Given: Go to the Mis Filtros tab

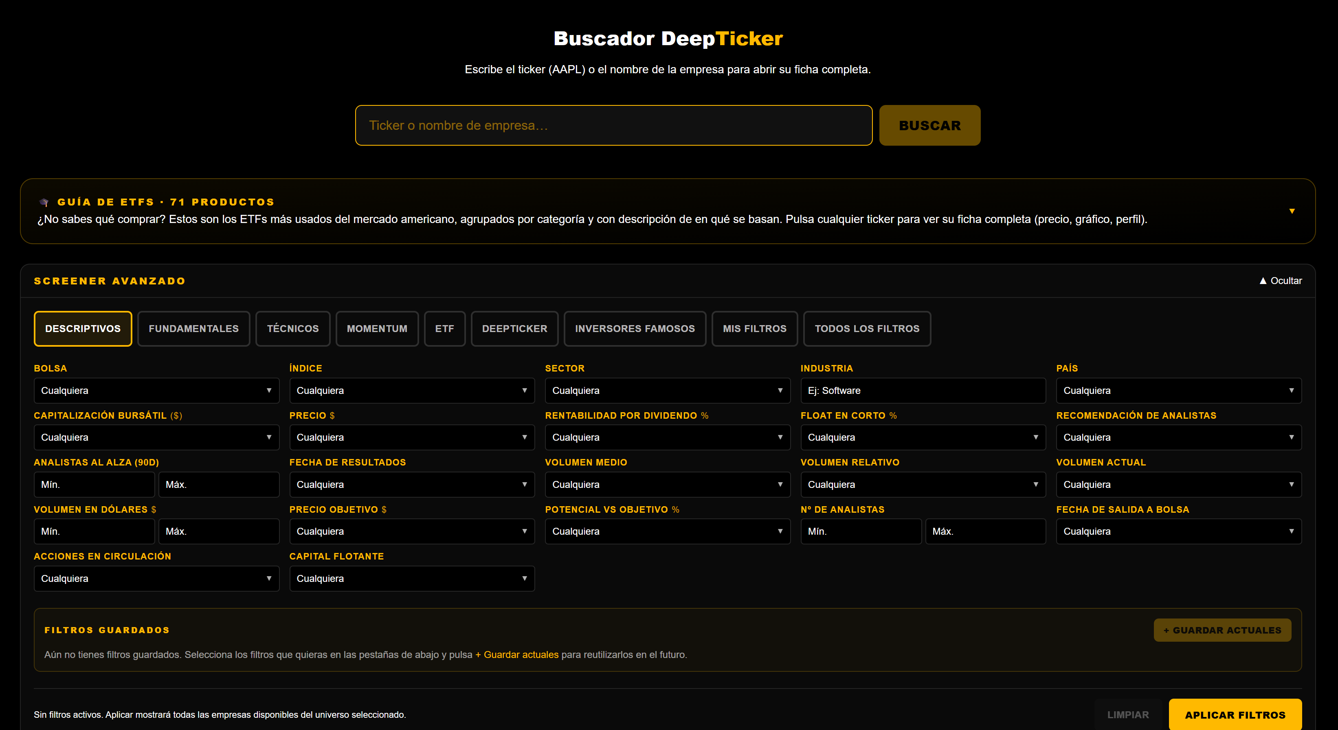Looking at the screenshot, I should point(755,328).
